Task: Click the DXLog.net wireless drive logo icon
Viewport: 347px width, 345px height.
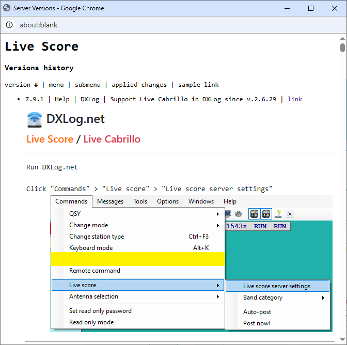Action: (x=34, y=120)
